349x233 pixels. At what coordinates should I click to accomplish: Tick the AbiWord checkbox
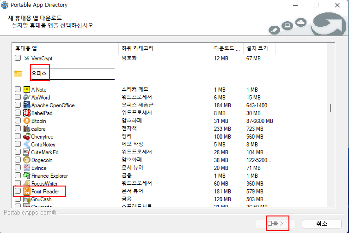point(18,97)
